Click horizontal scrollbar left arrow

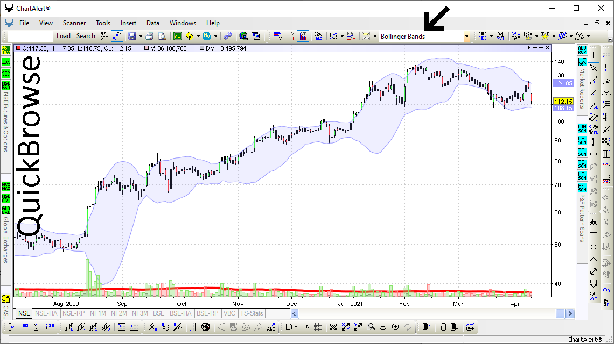295,313
